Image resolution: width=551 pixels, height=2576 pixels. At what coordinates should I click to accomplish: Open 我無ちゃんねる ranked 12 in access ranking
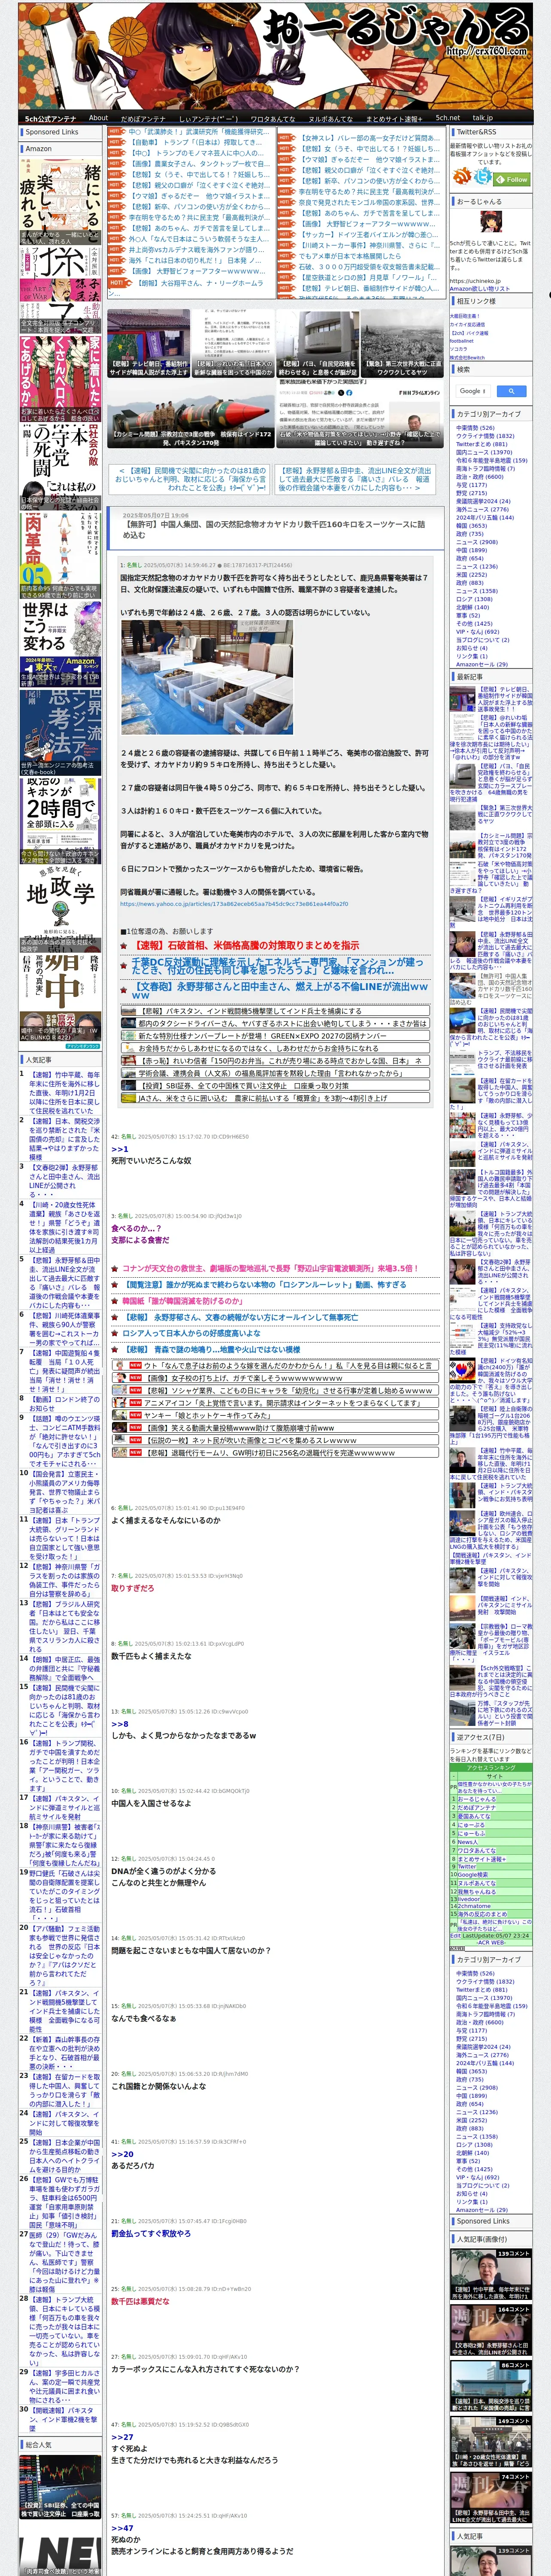(x=478, y=1891)
